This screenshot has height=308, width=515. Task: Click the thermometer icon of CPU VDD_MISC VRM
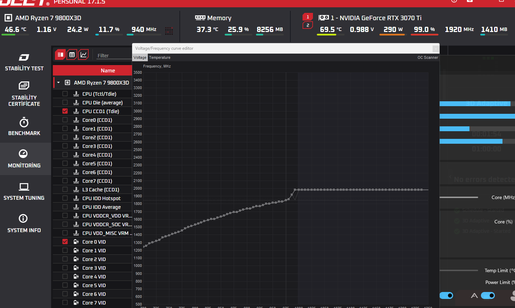76,233
